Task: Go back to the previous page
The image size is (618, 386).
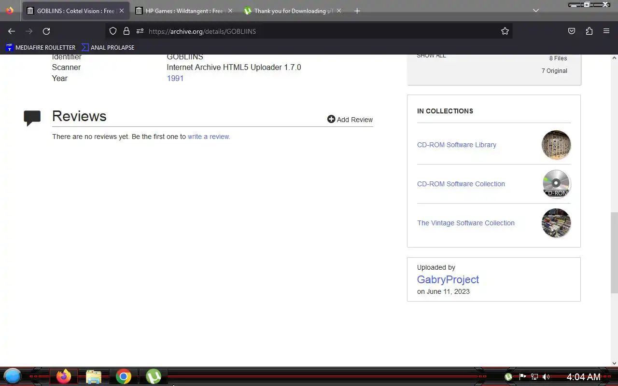Action: pyautogui.click(x=12, y=31)
